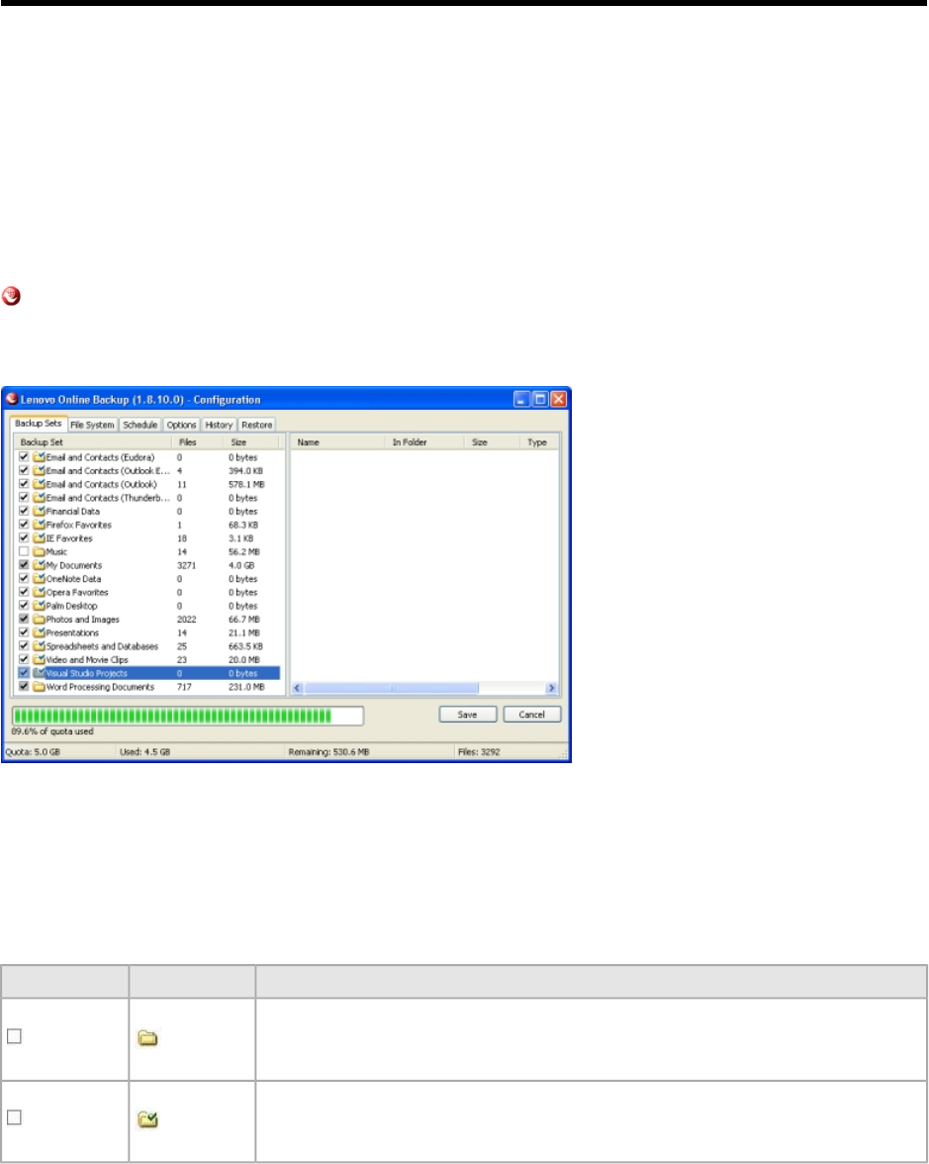The width and height of the screenshot is (929, 1164).
Task: Click folder icon of Email and Contacts (Thunderb…
Action: tap(39, 497)
